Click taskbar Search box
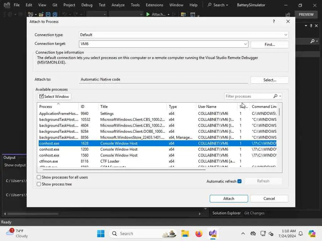This screenshot has width=322, height=241. (x=143, y=233)
